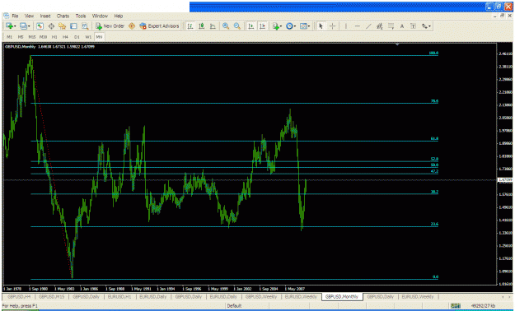The height and width of the screenshot is (311, 515).
Task: Switch to H4 timeframe
Action: [65, 37]
